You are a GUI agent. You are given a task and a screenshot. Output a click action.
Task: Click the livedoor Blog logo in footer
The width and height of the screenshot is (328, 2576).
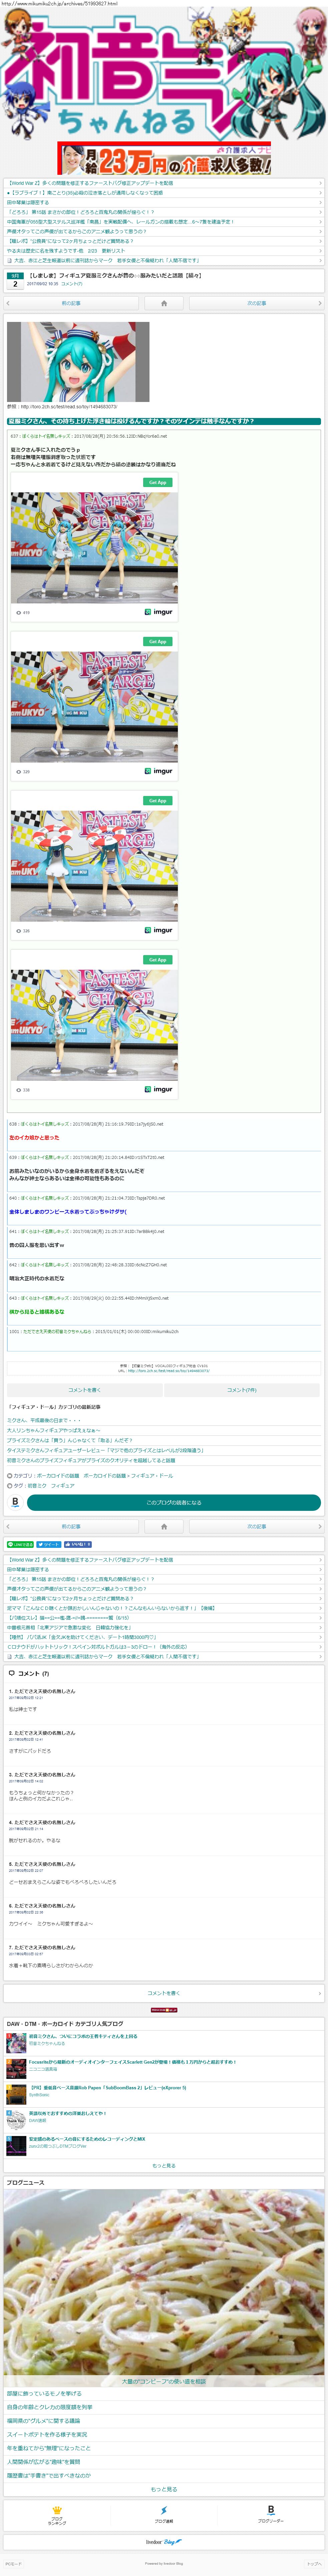(164, 2541)
